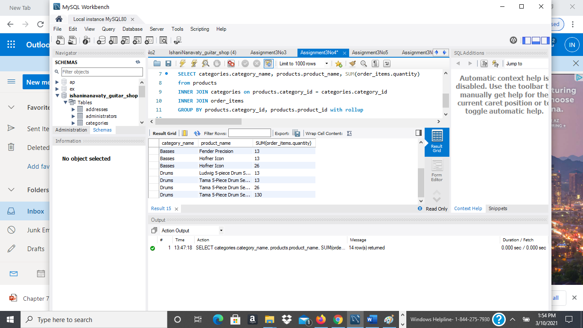Create a new SQL tab for executing queries
Image resolution: width=583 pixels, height=328 pixels.
point(60,40)
